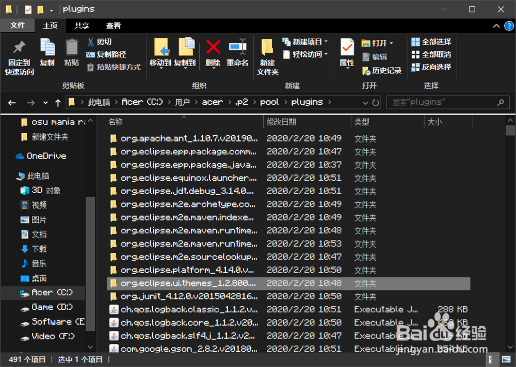Click the .p2 breadcrumb segment
This screenshot has width=516, height=367.
click(x=241, y=102)
